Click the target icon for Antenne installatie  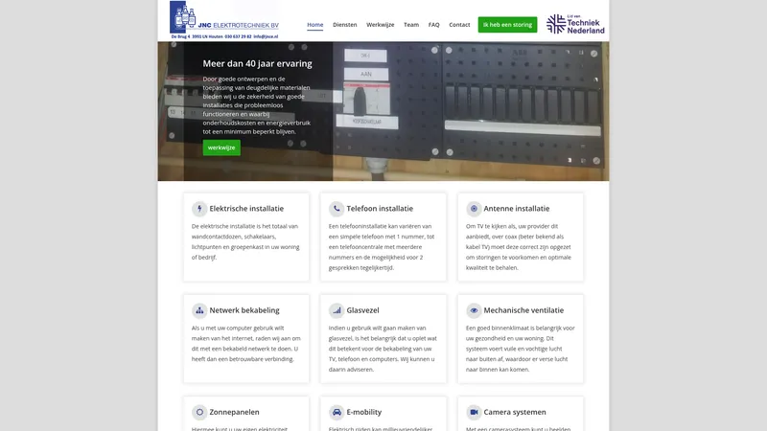pyautogui.click(x=474, y=209)
